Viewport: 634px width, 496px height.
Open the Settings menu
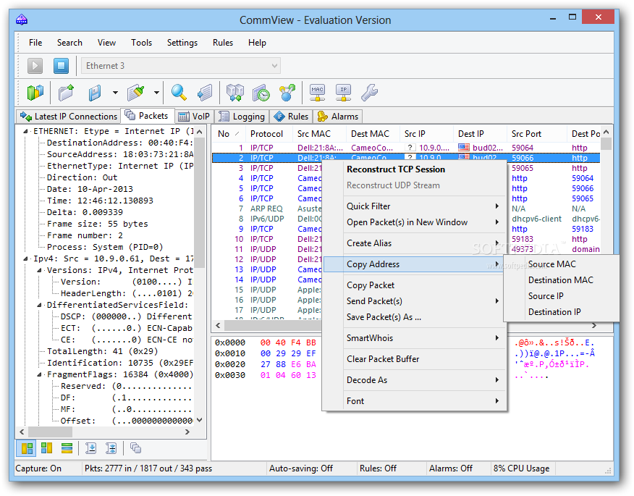182,43
